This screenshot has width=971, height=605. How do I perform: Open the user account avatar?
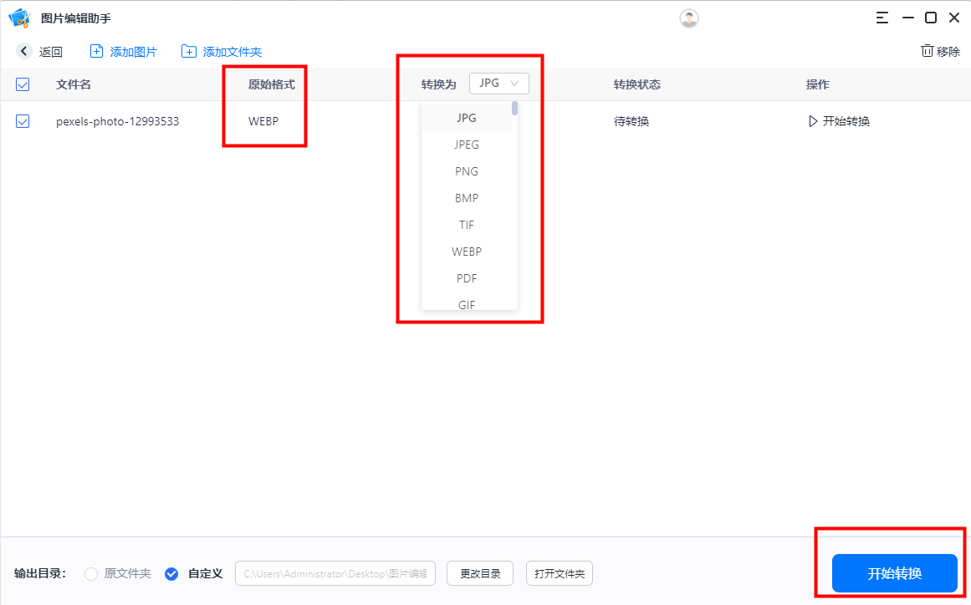point(688,18)
